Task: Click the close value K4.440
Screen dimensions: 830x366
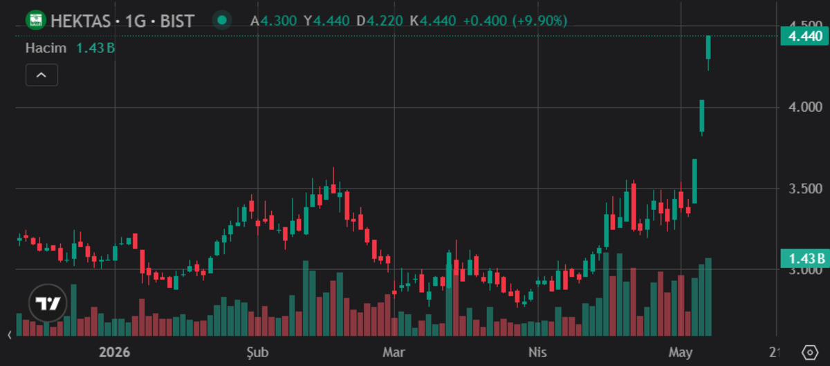Action: point(433,21)
